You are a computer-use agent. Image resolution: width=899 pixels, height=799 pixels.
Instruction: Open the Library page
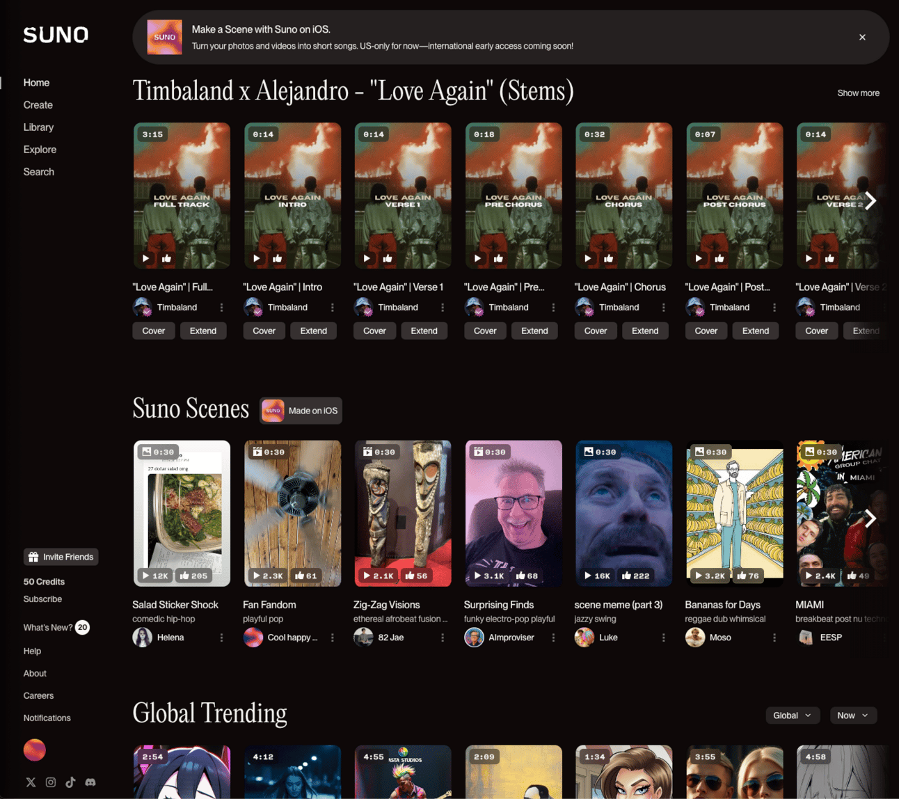[x=38, y=127]
